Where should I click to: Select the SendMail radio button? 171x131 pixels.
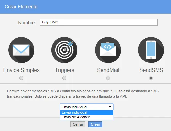click(108, 78)
